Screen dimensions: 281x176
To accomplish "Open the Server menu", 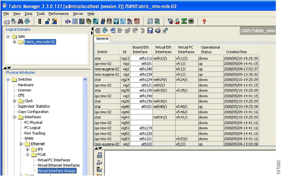I will 78,14.
